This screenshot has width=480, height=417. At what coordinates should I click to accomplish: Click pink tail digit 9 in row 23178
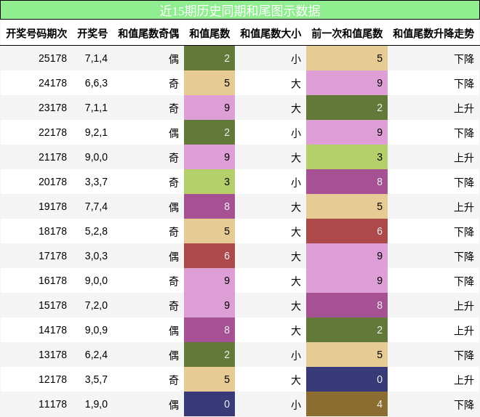pos(209,108)
